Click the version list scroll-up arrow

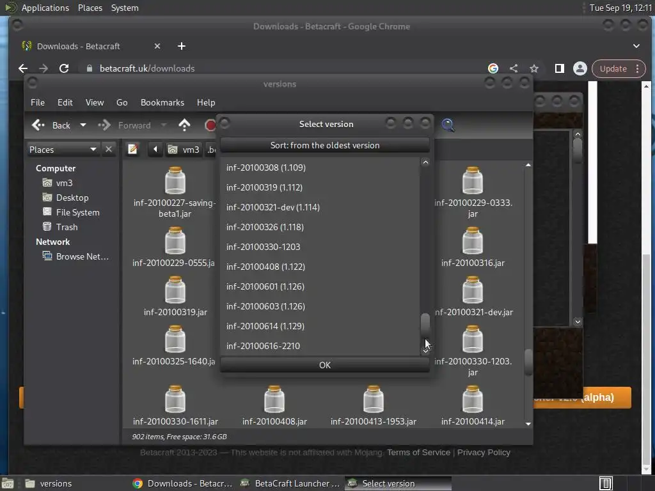tap(425, 162)
